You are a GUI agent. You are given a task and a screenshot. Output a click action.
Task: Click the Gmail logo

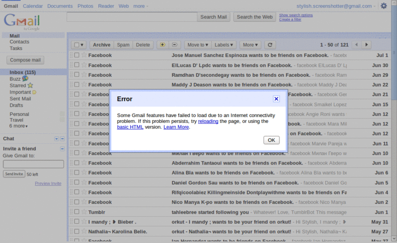[x=22, y=21]
